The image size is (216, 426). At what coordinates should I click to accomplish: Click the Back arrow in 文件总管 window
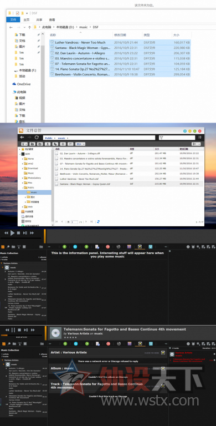22,138
